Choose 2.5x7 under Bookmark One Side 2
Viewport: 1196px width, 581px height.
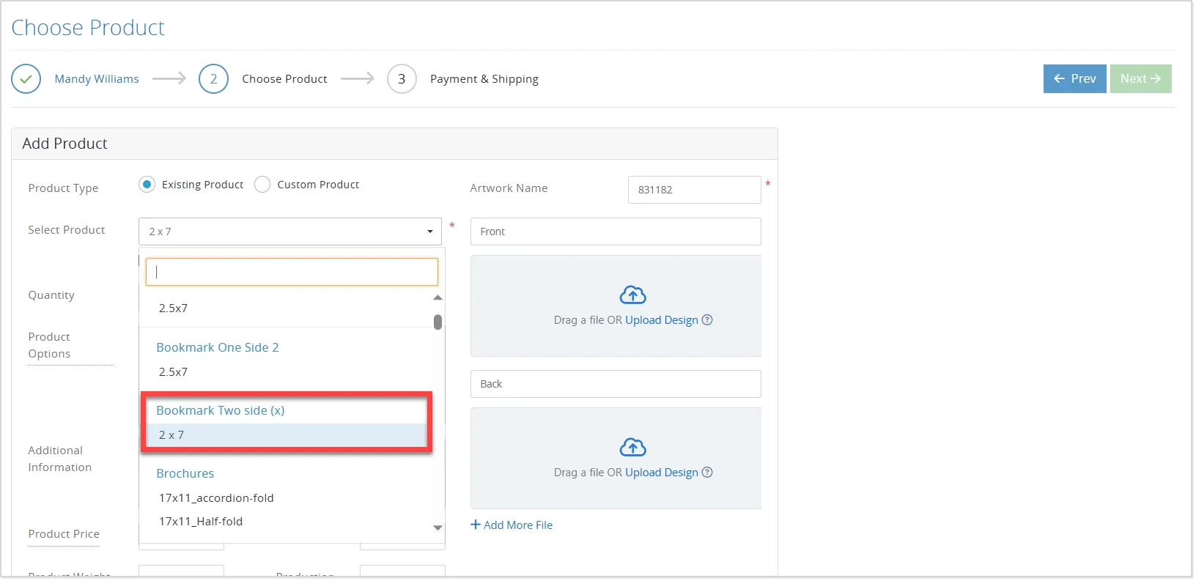(173, 372)
